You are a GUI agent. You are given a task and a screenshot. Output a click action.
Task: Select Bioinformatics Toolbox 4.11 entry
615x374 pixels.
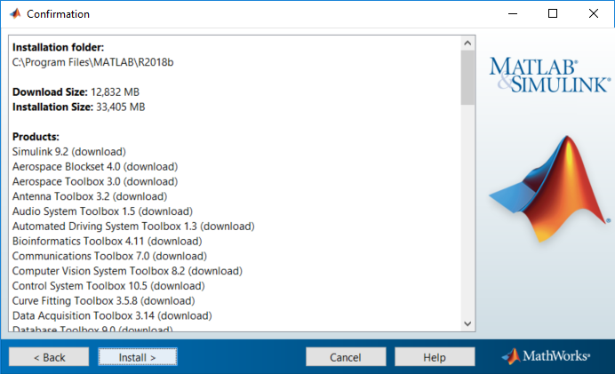point(107,241)
